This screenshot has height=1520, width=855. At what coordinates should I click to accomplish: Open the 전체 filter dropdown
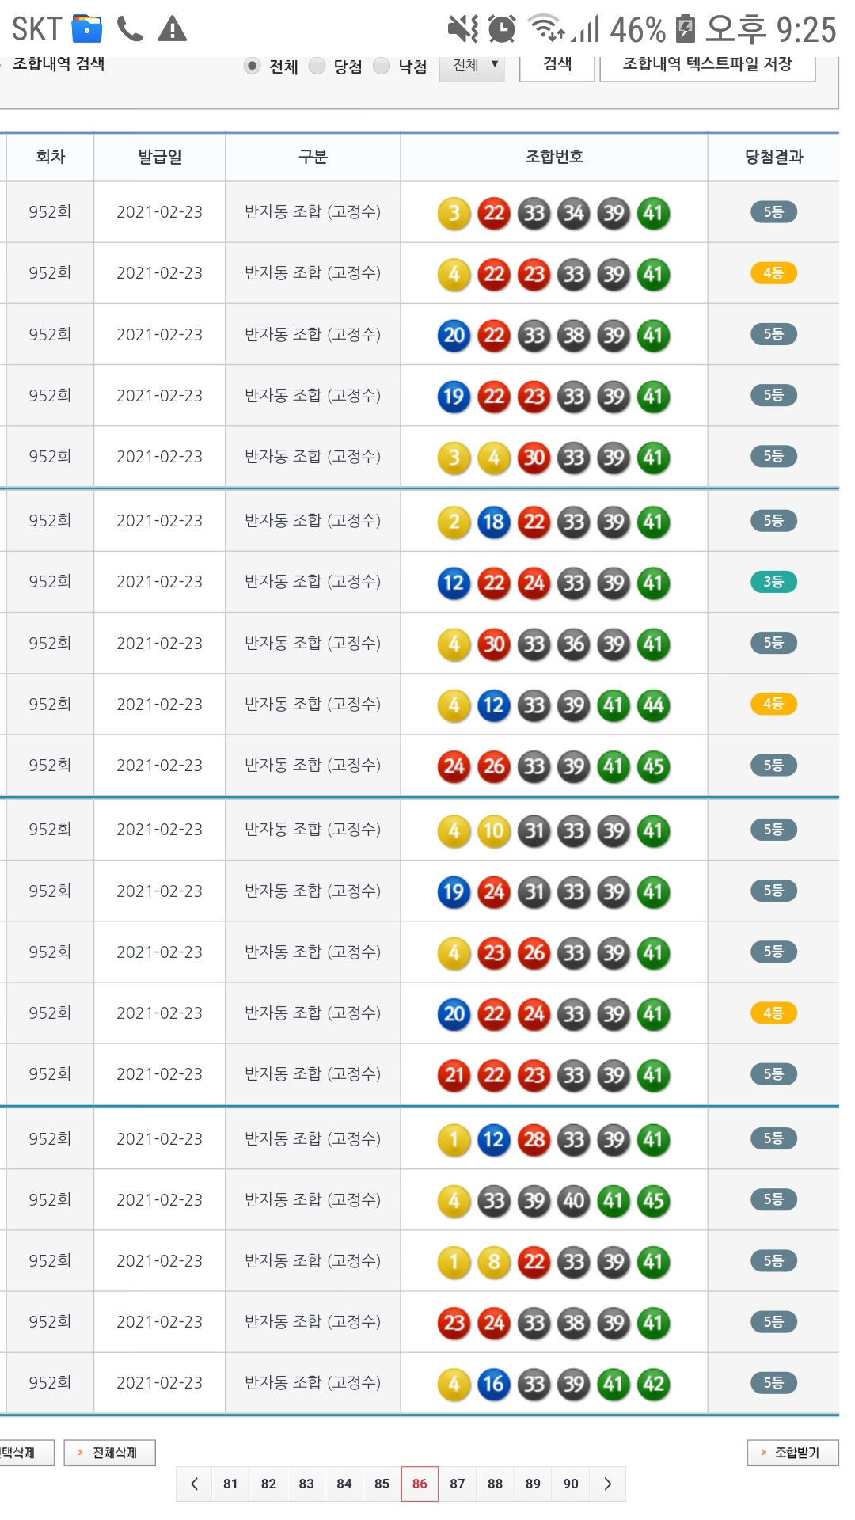[473, 66]
